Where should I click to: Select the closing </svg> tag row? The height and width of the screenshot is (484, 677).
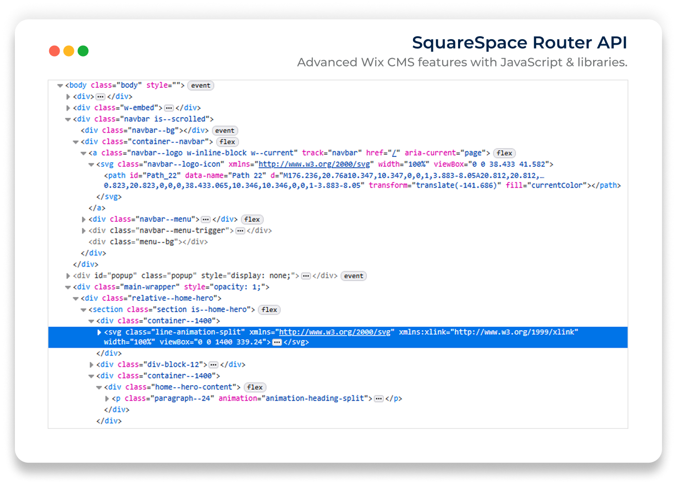109,197
